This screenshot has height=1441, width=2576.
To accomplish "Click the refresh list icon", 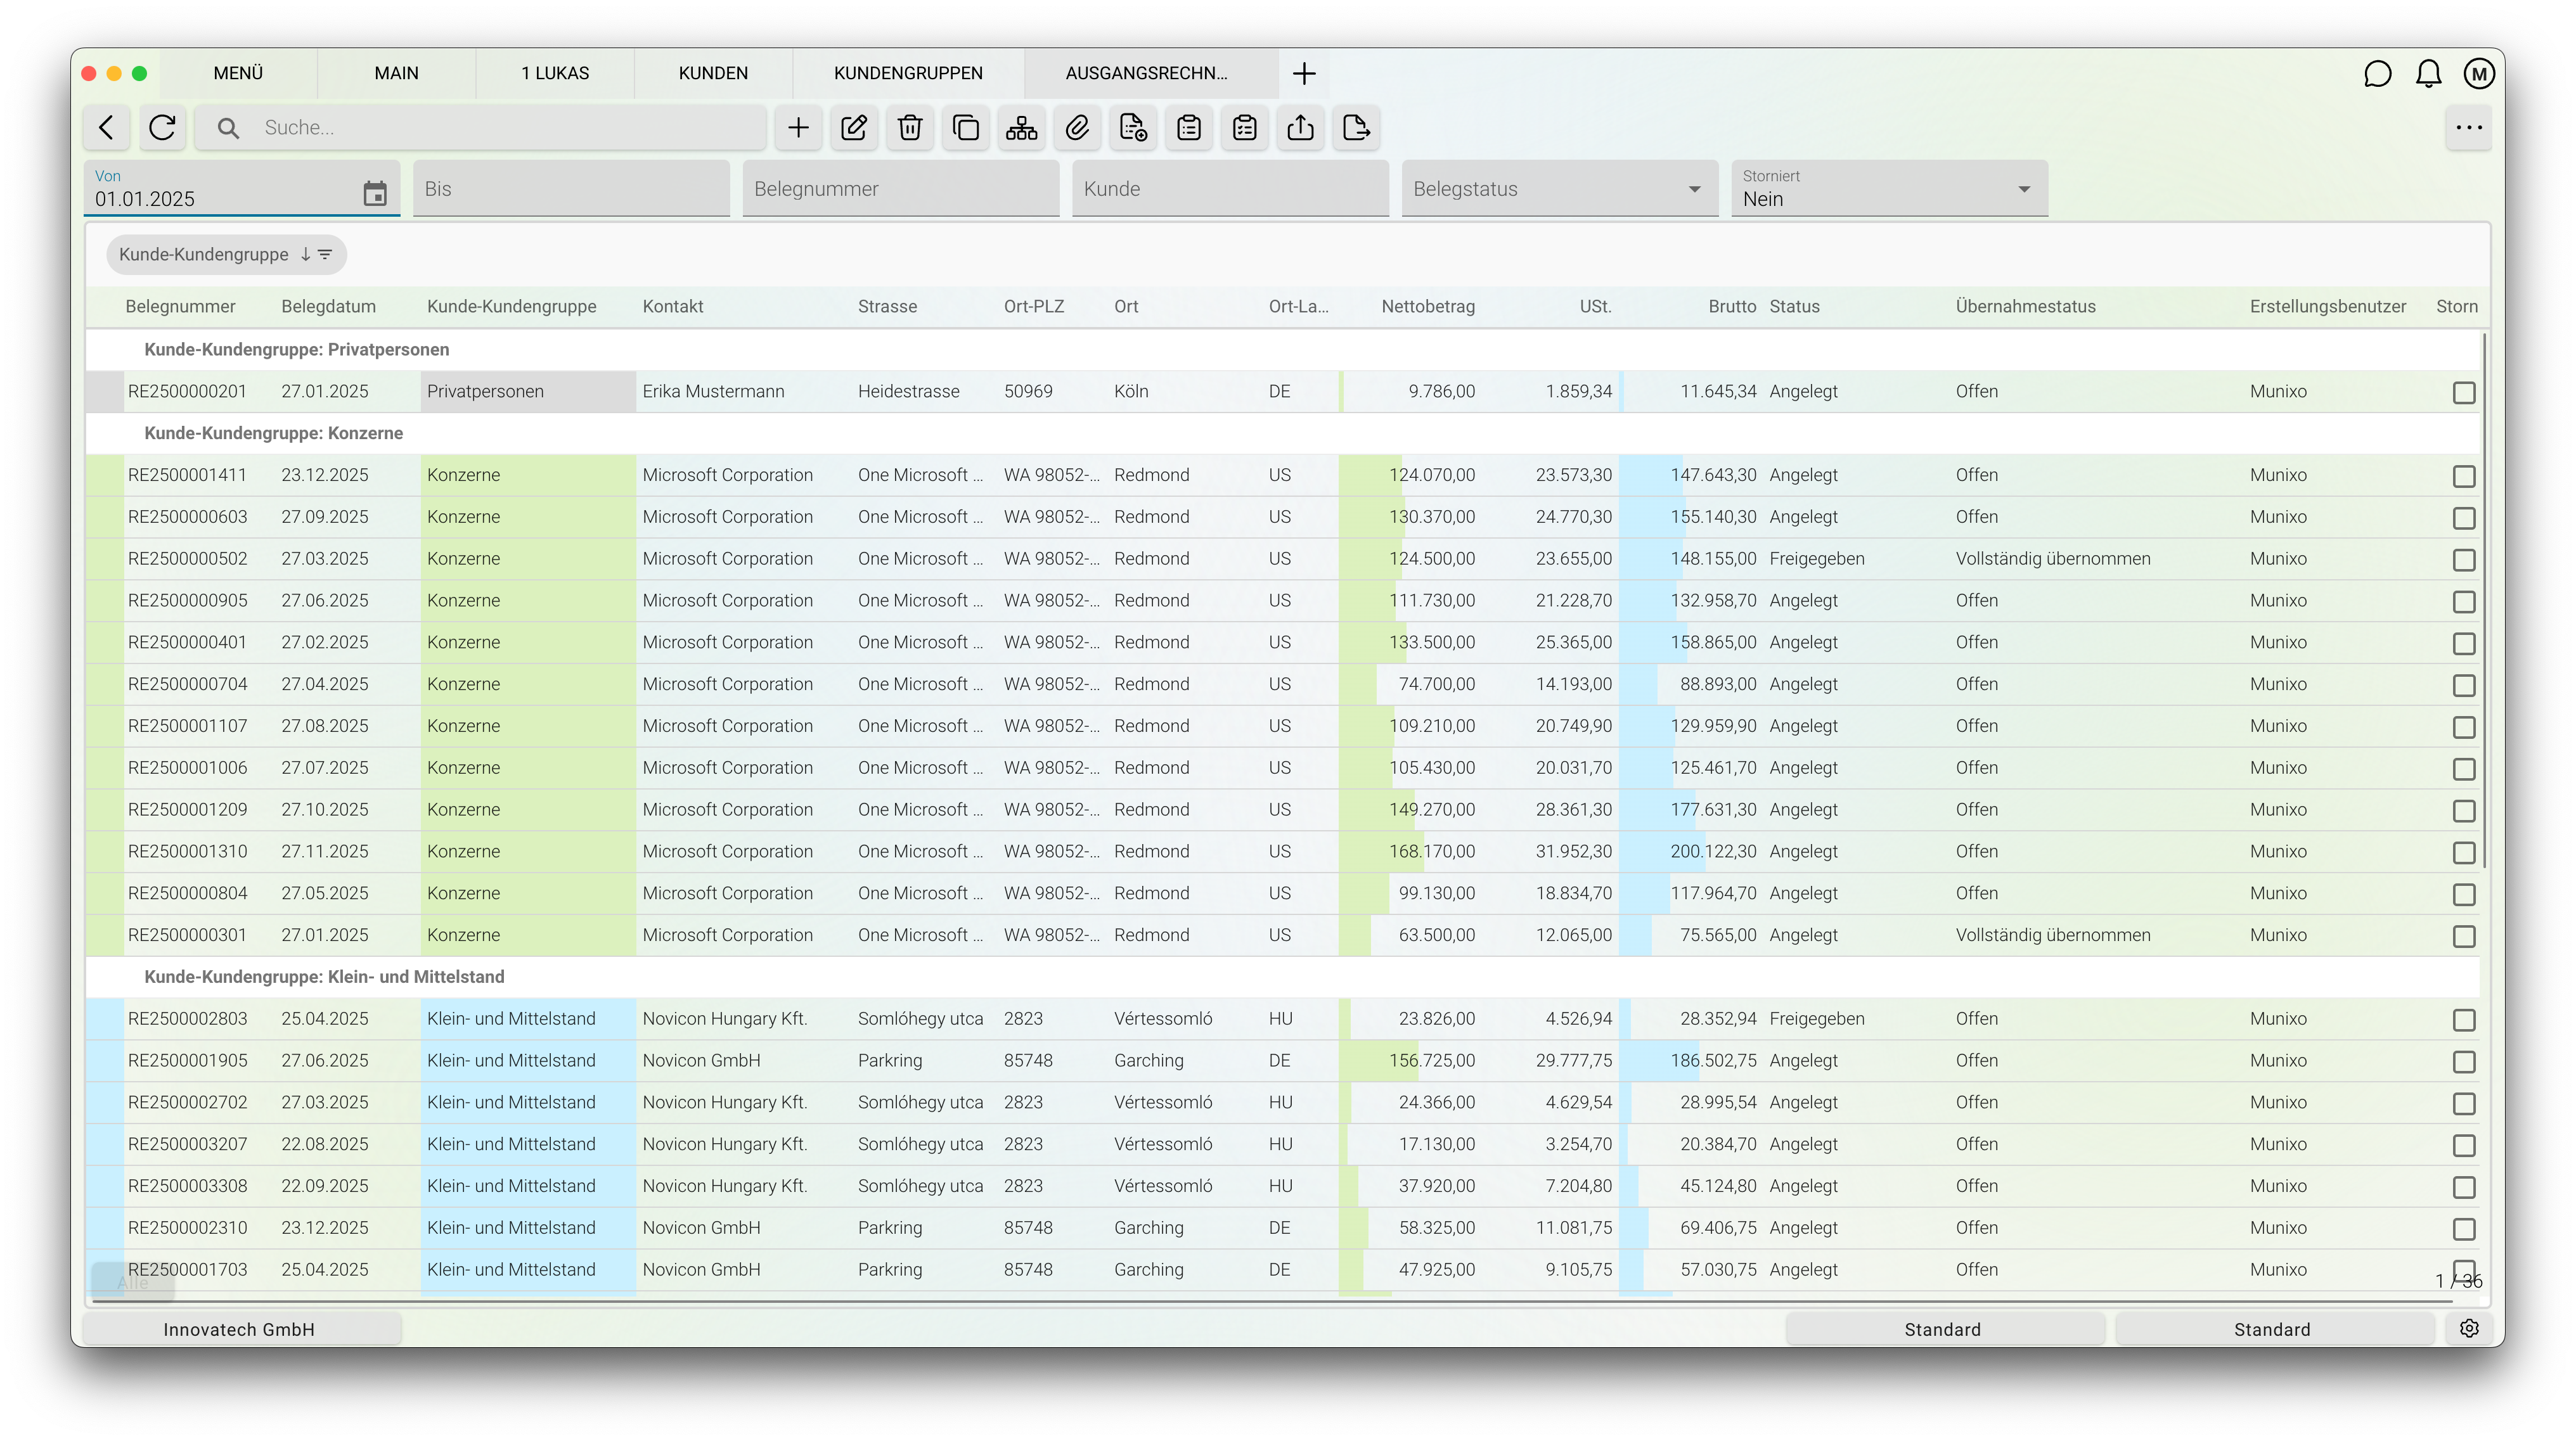I will [162, 128].
